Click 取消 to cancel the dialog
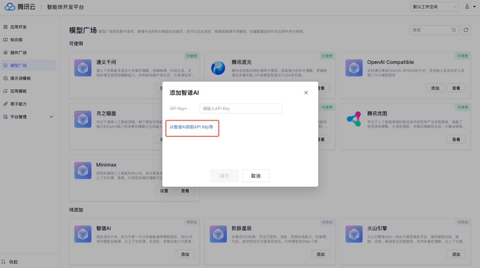Viewport: 480px width, 268px height. point(256,176)
